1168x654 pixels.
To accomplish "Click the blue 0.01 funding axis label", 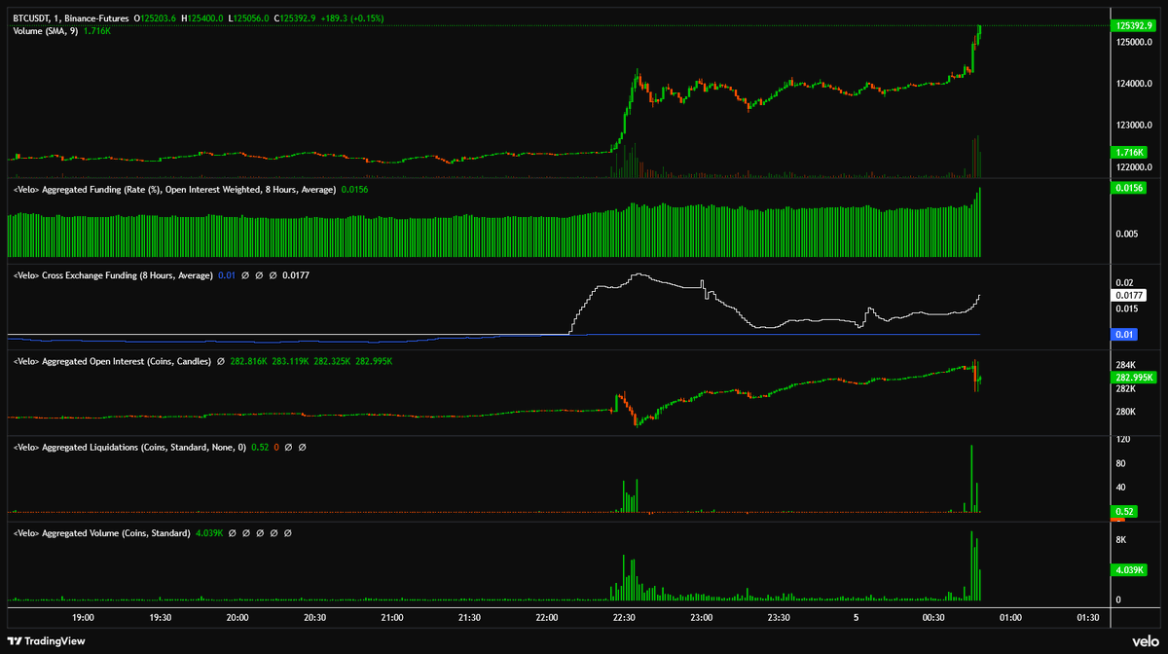I will [1124, 335].
